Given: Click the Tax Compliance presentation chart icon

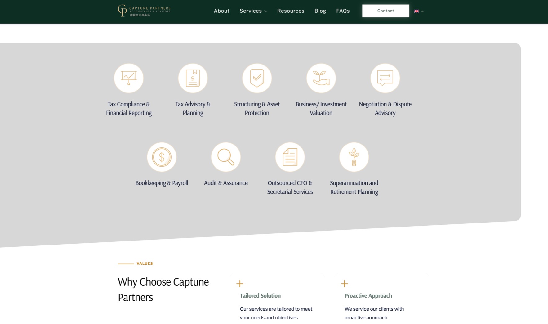Looking at the screenshot, I should click(129, 78).
